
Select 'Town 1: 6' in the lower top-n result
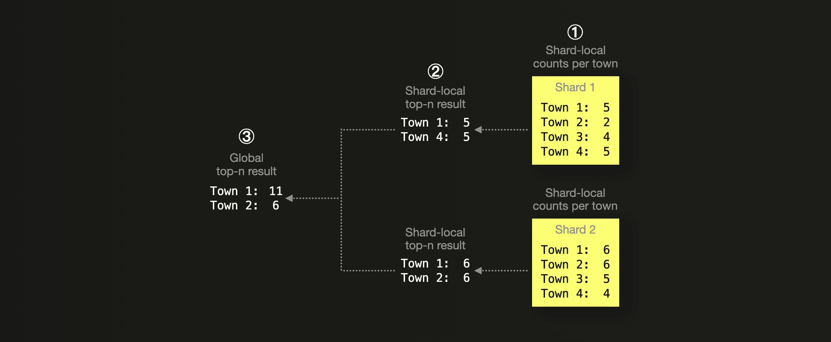[x=435, y=263]
